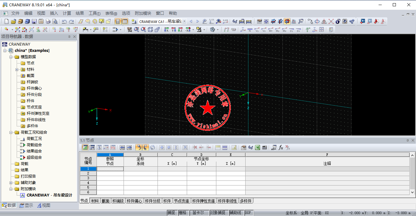416x216 pixels.
Task: Show the Mz internal force diagram
Action: tap(285, 30)
